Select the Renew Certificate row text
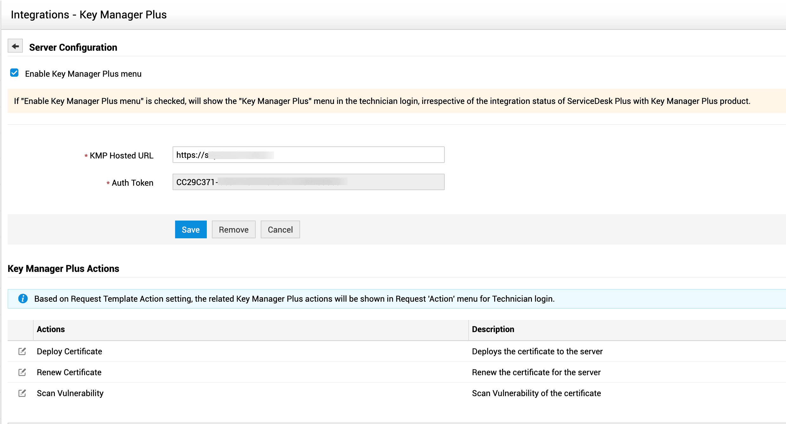The image size is (786, 424). (69, 372)
